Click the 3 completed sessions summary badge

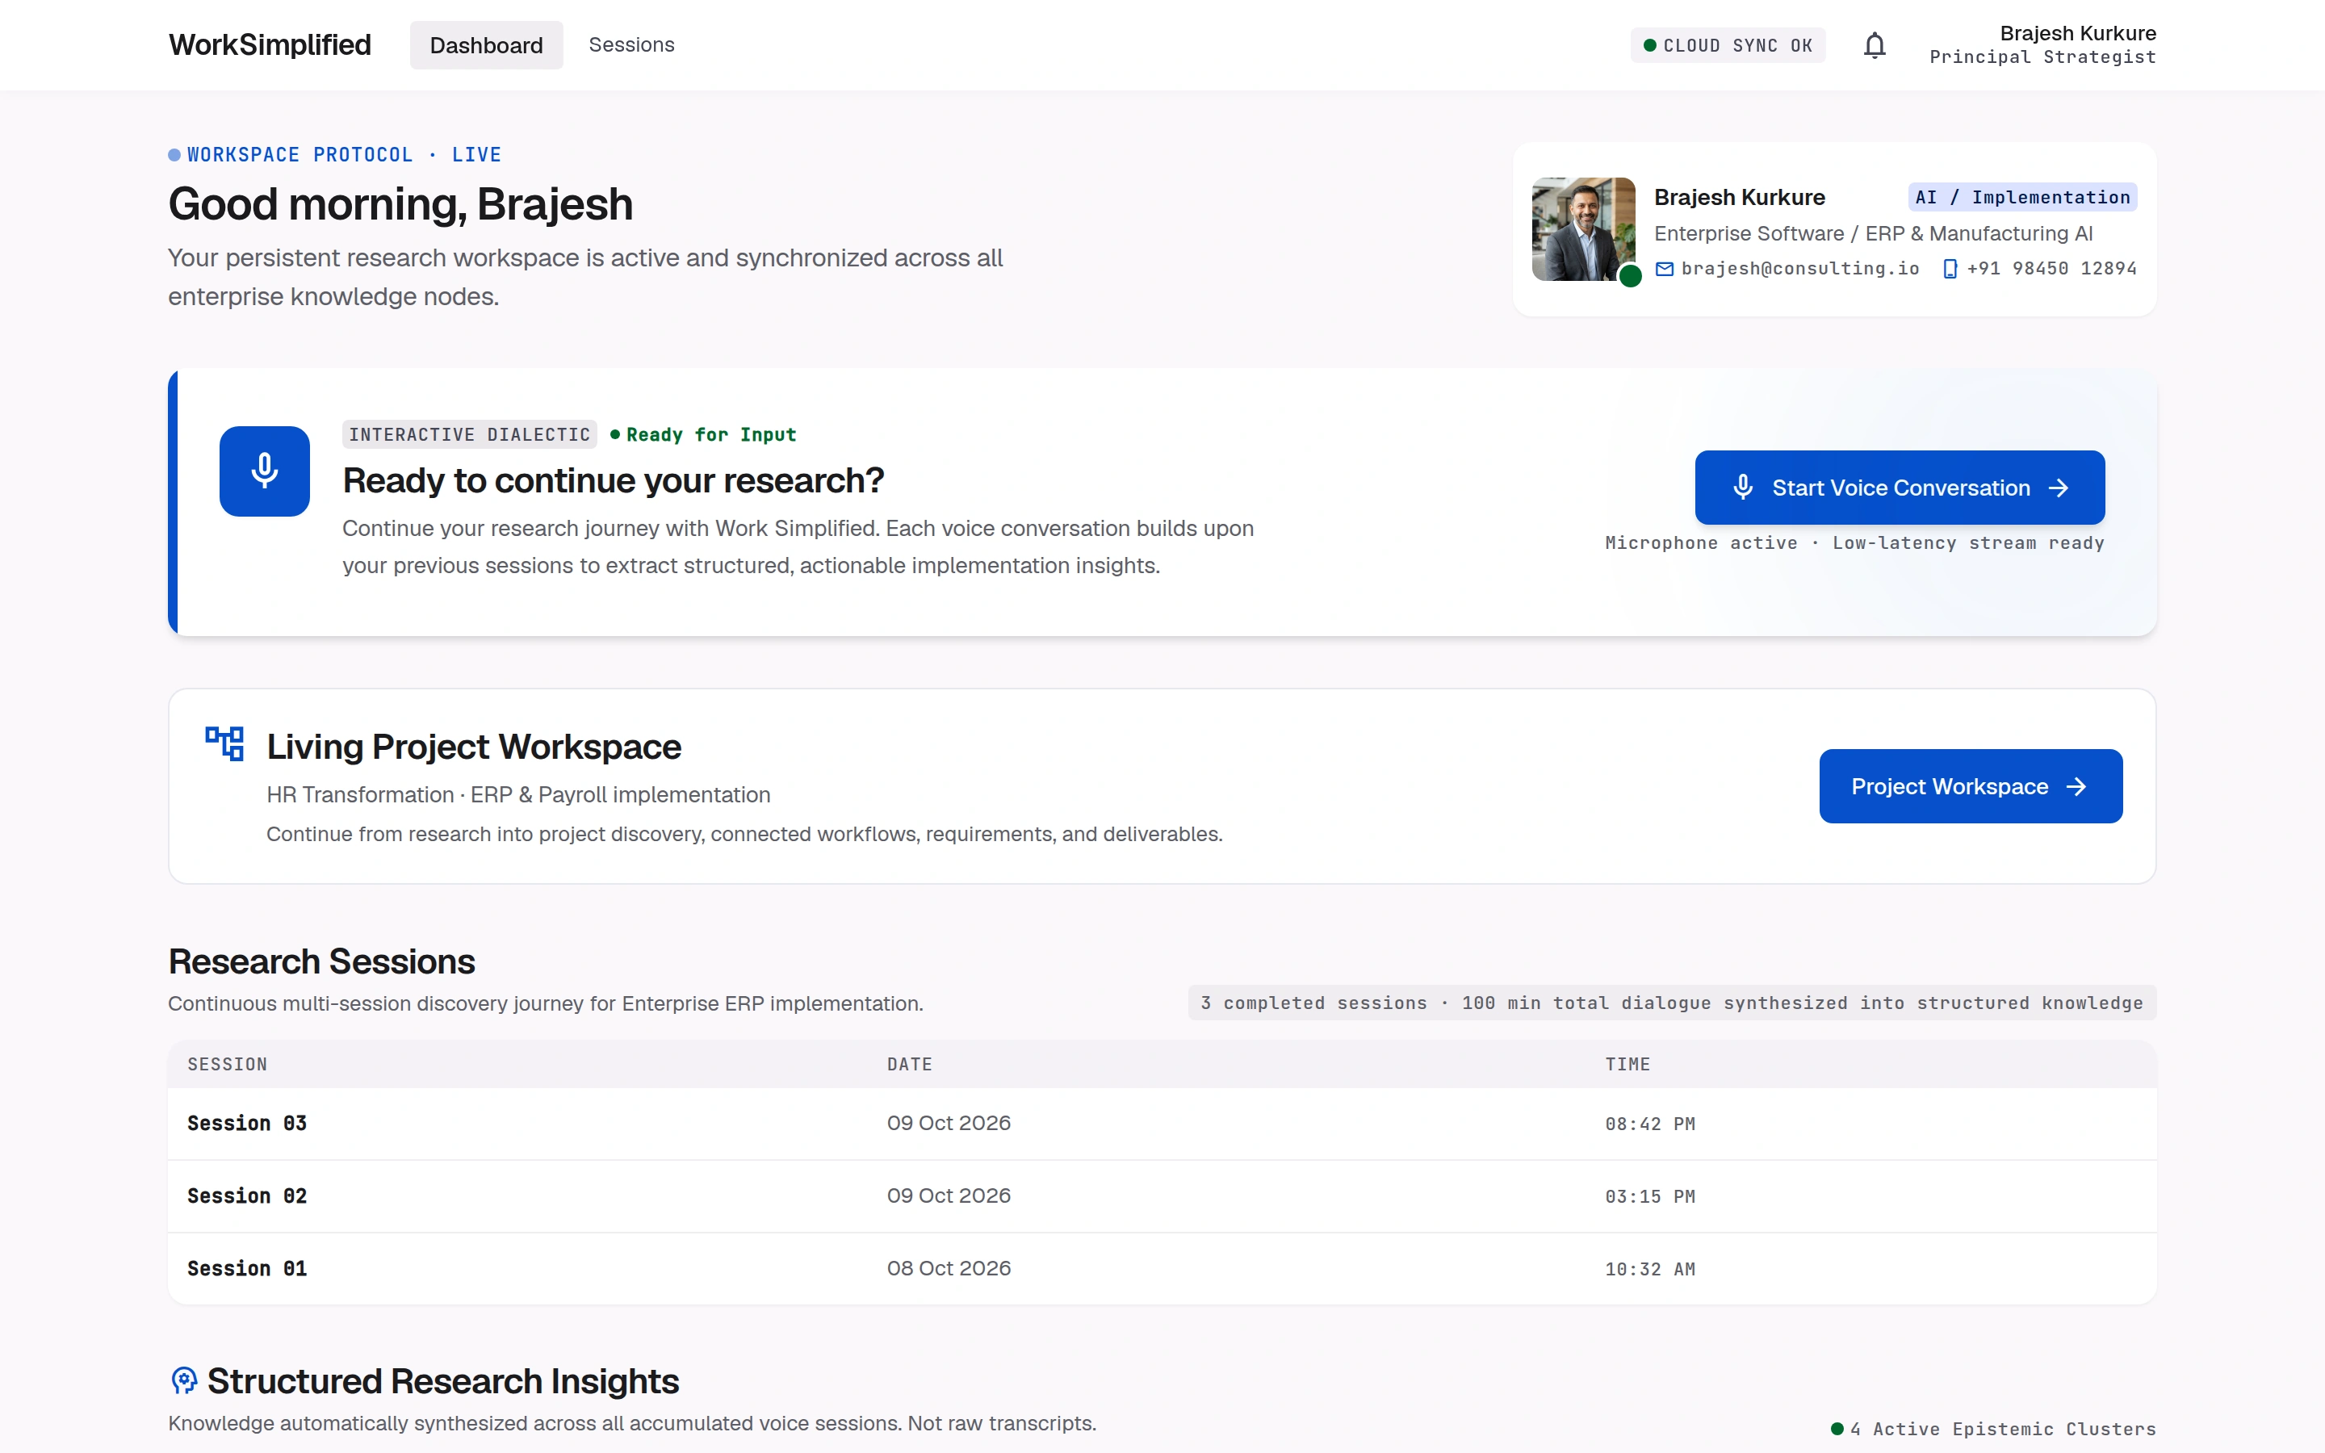pyautogui.click(x=1672, y=1003)
